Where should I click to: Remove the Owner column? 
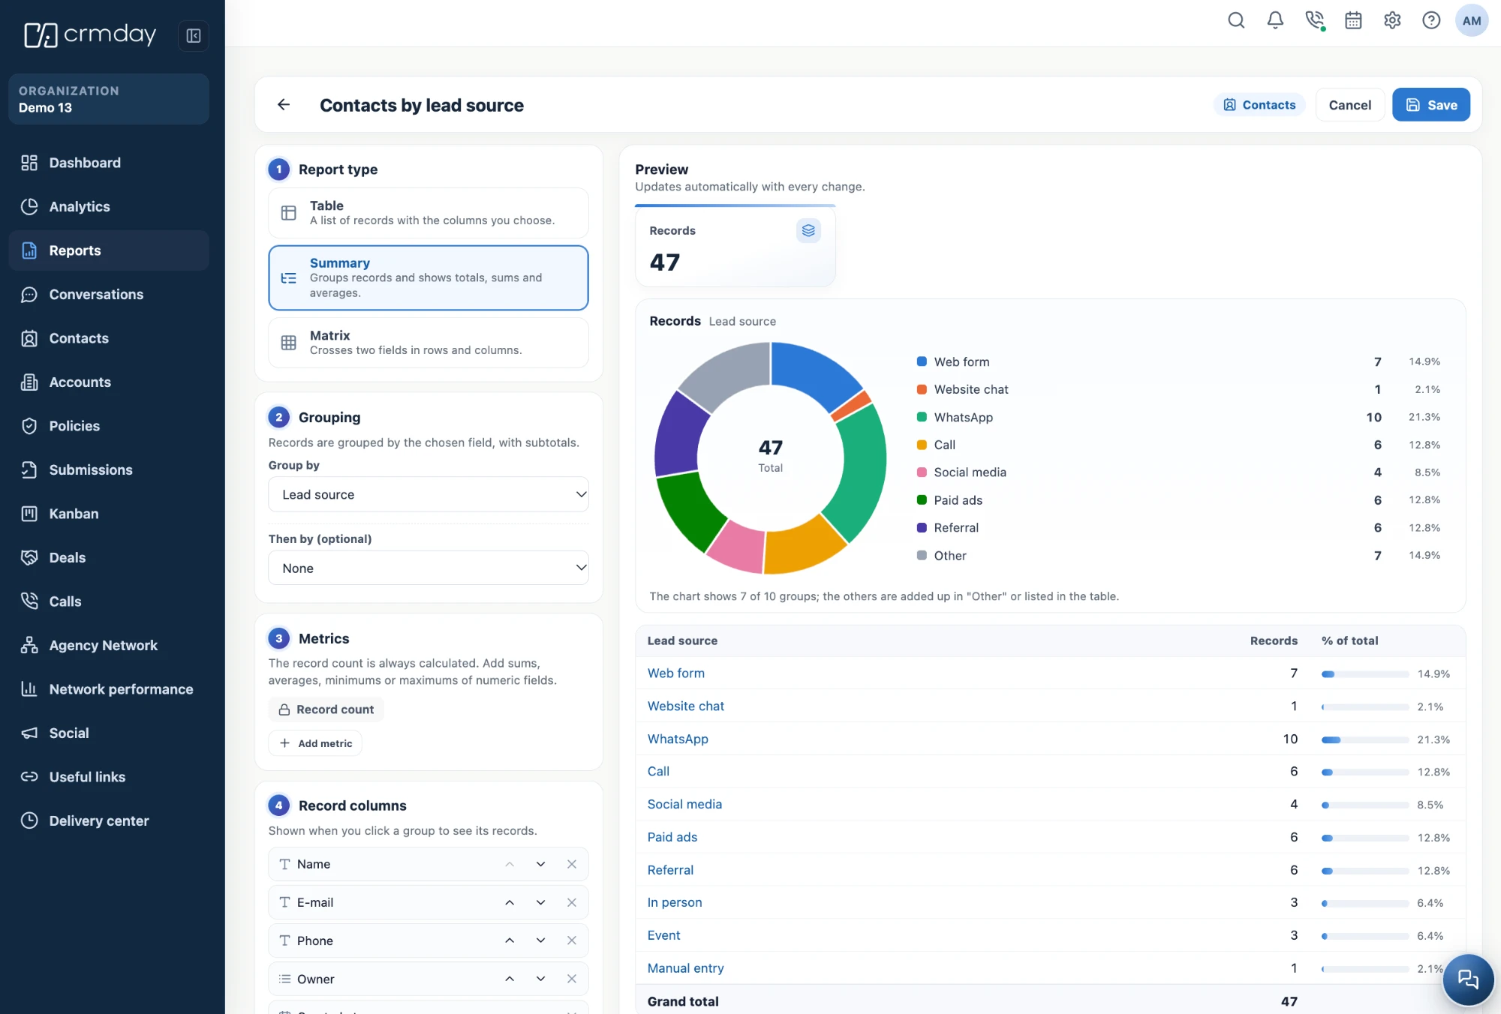[x=572, y=979]
